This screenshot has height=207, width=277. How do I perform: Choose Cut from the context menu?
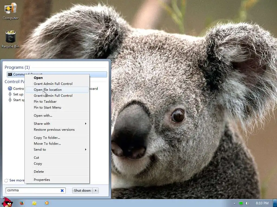pyautogui.click(x=57, y=158)
